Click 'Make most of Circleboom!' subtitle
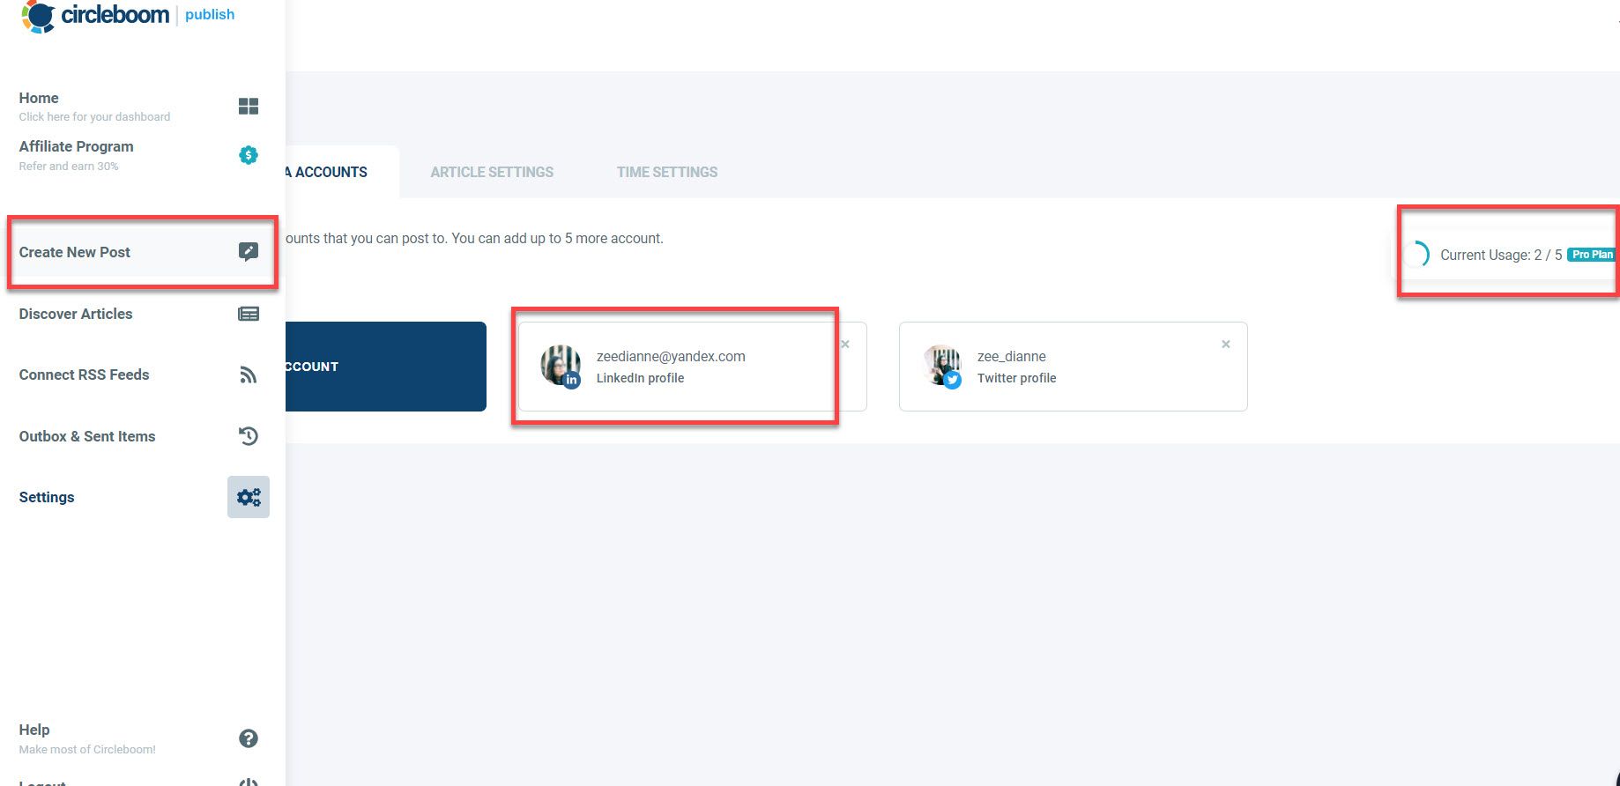The height and width of the screenshot is (786, 1620). [87, 749]
